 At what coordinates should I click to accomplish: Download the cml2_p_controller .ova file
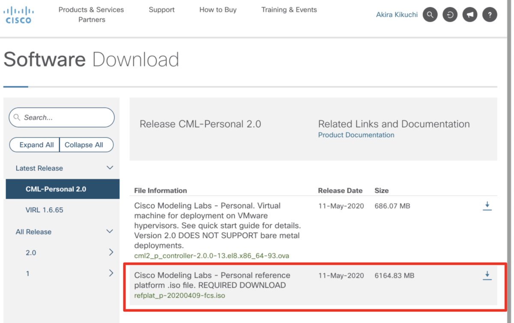click(487, 206)
